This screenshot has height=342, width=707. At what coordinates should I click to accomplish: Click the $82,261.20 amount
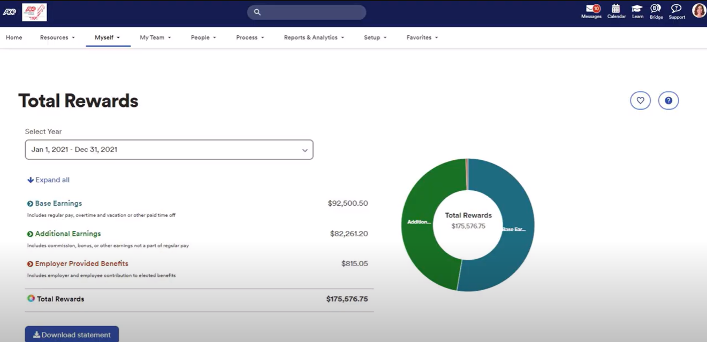[x=349, y=234]
